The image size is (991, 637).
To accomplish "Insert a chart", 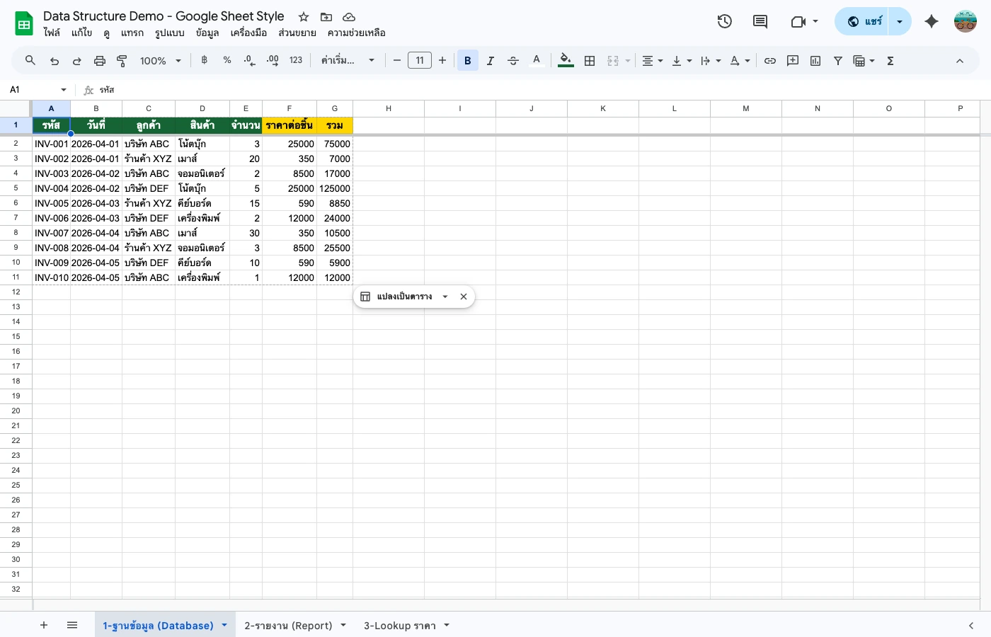I will [815, 60].
